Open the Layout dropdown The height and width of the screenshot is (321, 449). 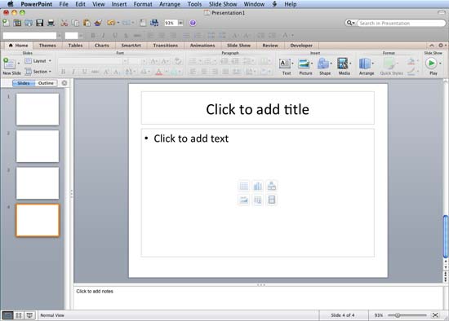pos(38,61)
